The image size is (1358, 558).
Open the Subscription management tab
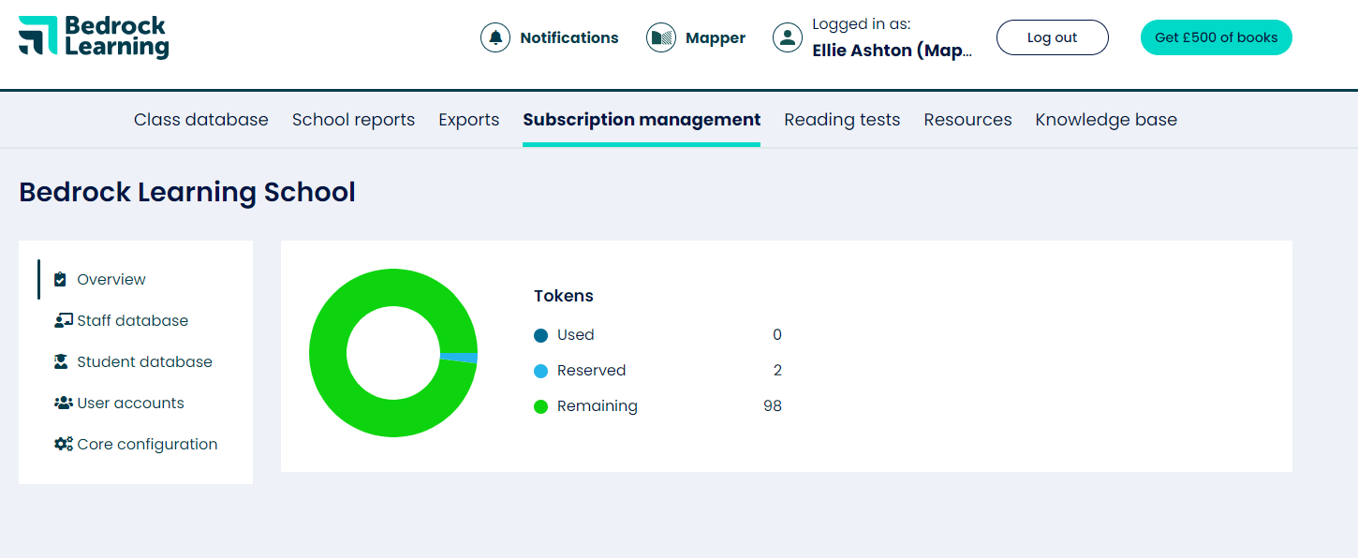[641, 119]
